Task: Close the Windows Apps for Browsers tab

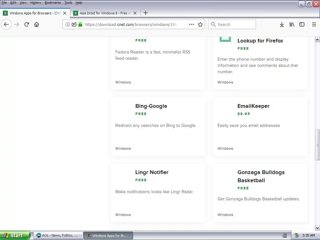Action: pyautogui.click(x=65, y=13)
